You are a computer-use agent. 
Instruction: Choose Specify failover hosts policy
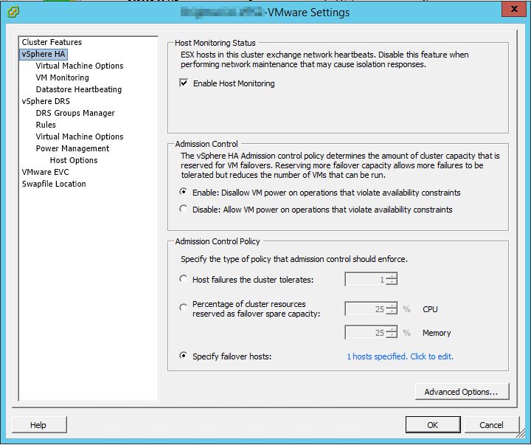[x=183, y=356]
